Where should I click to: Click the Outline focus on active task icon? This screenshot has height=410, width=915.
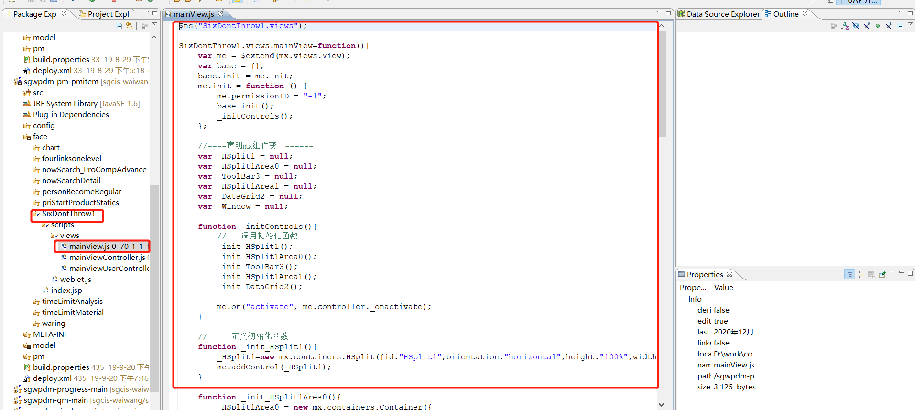pos(834,26)
